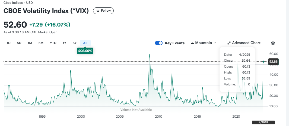Open chart settings gear icon
Image resolution: width=289 pixels, height=126 pixels.
pos(273,43)
